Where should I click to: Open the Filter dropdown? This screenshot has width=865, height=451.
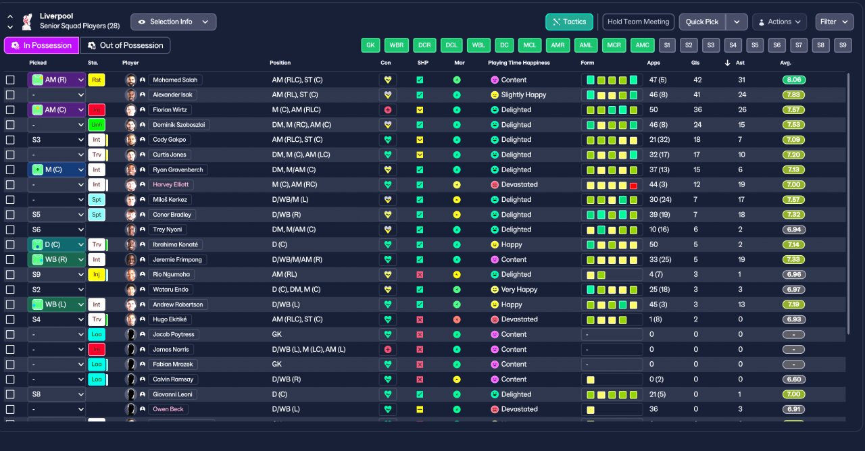point(835,22)
